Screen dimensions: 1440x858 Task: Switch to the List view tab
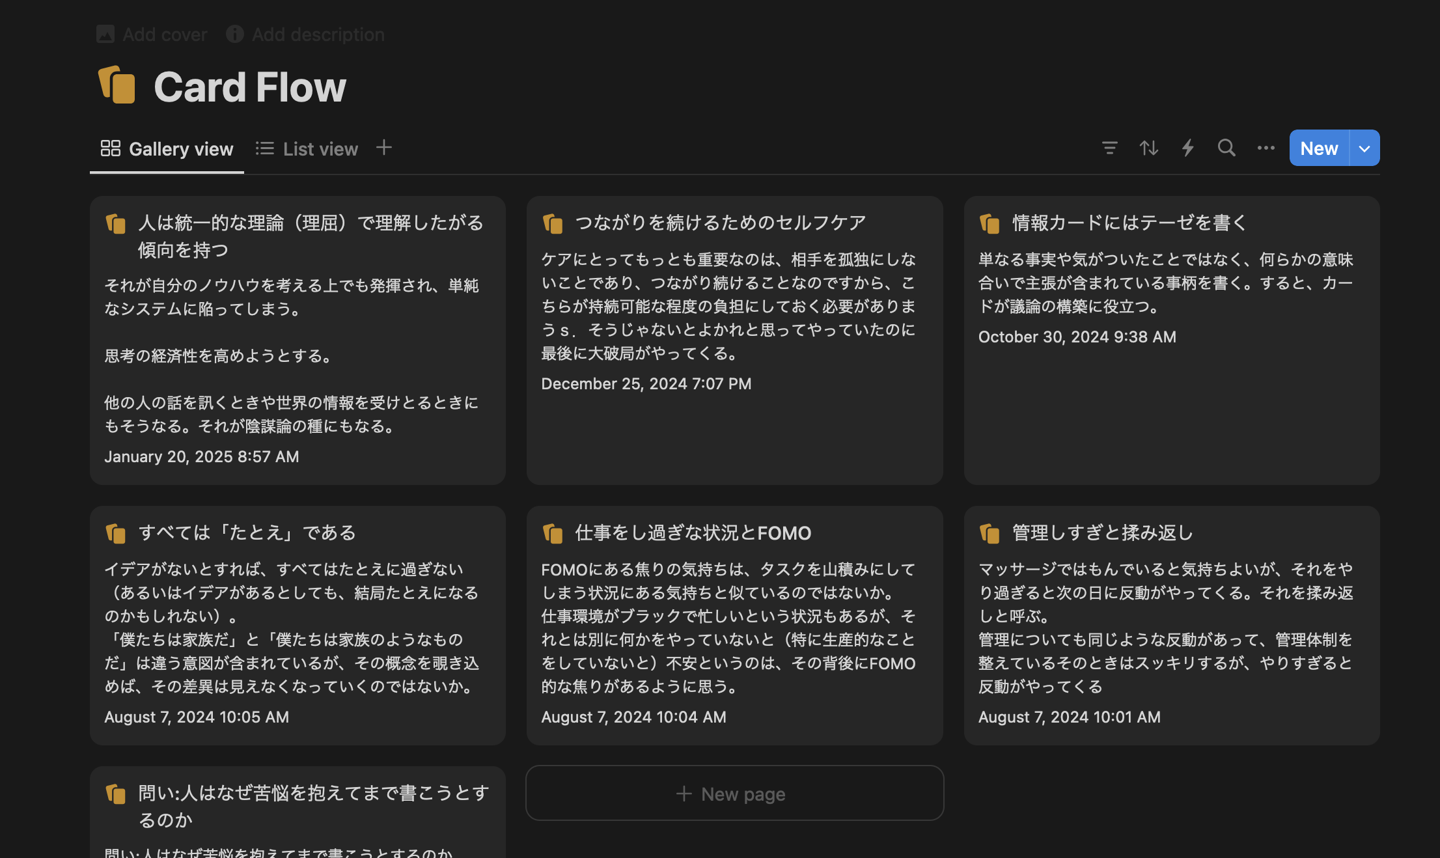(319, 148)
